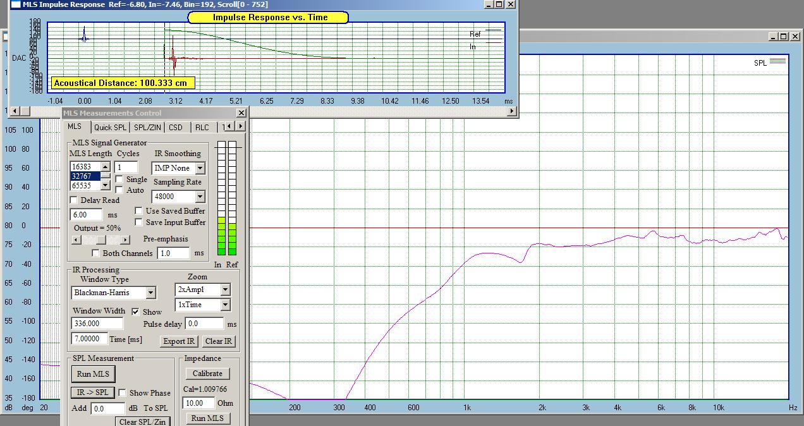Click the Clear SPL/Zin button
Screen dimensions: 804x426
pos(143,422)
